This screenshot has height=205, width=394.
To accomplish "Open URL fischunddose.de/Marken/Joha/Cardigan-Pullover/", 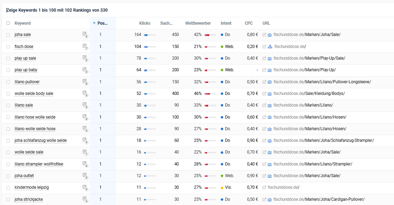I will click(319, 199).
